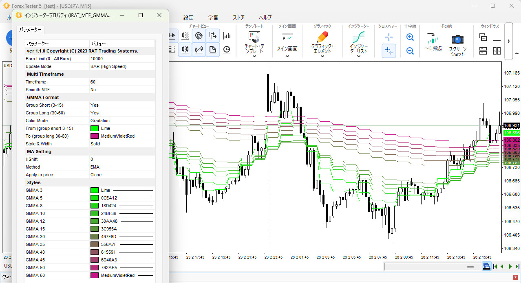This screenshot has width=521, height=283.
Task: Click the GMMA 5 color swatch 0CEA12
Action: pyautogui.click(x=95, y=198)
